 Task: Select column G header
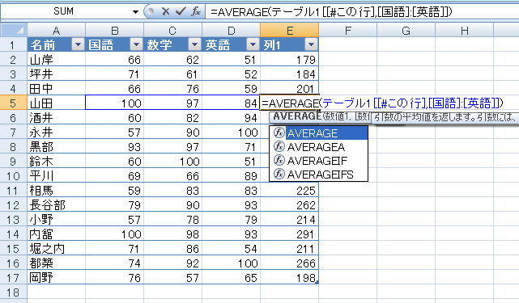(406, 31)
